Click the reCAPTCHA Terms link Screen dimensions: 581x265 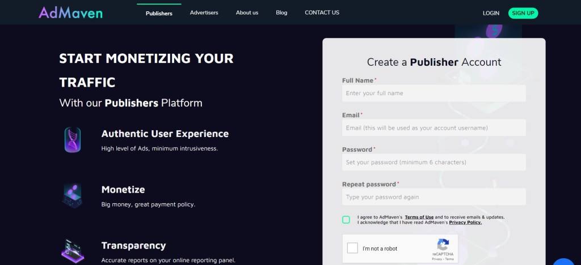point(449,259)
